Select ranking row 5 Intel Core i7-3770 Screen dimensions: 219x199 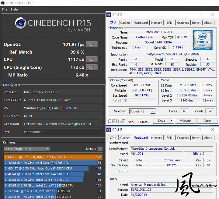click(x=53, y=180)
